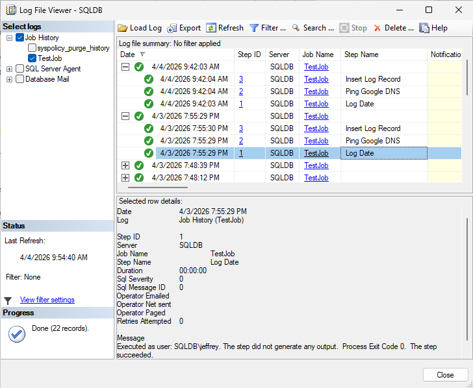Toggle the Job History checkbox

[19, 38]
